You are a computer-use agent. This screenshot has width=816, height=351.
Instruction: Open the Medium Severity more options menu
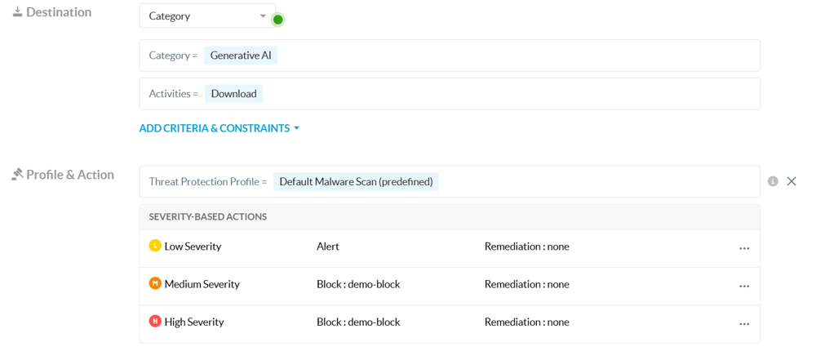point(744,286)
